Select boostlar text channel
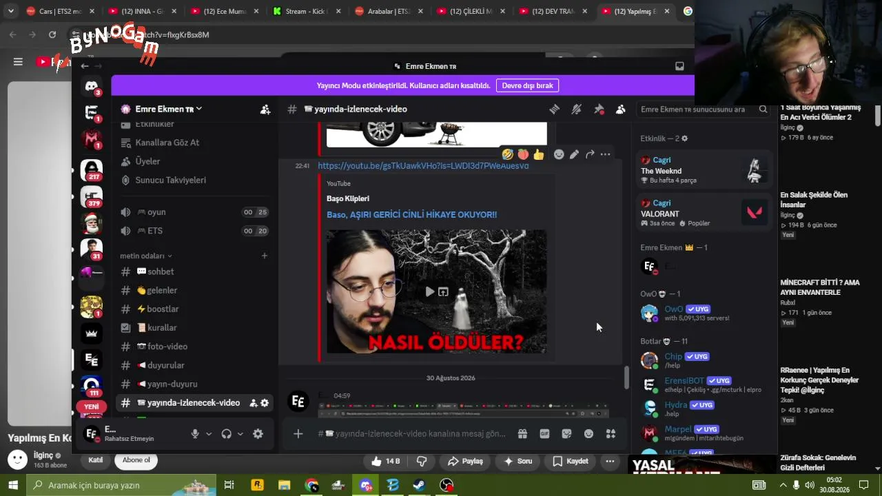The image size is (882, 496). 194,309
